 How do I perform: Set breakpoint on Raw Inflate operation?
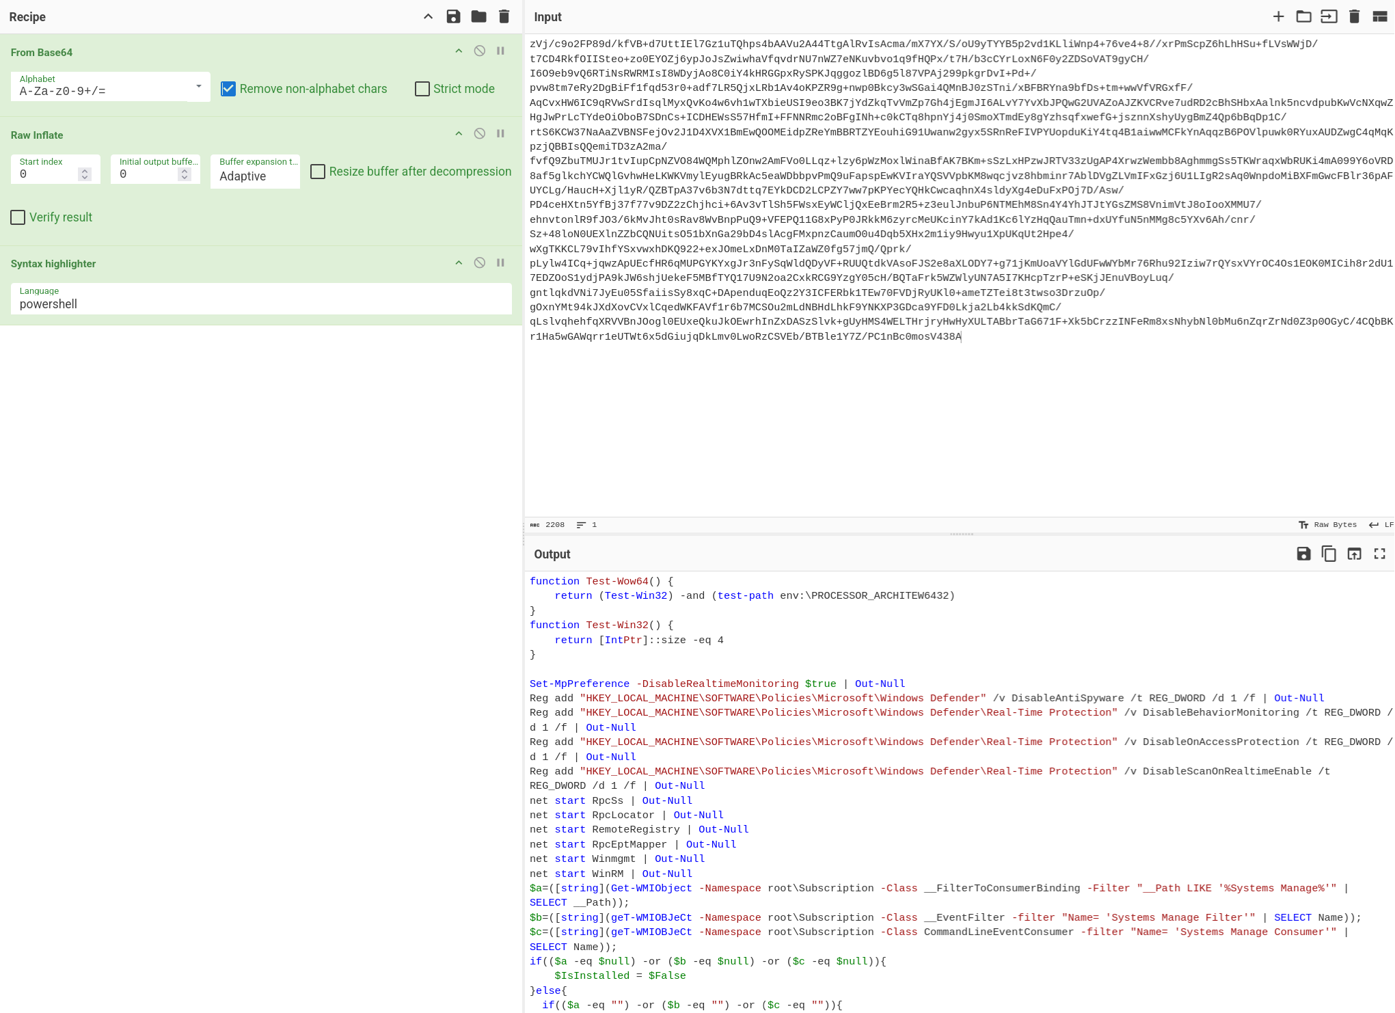[x=500, y=134]
